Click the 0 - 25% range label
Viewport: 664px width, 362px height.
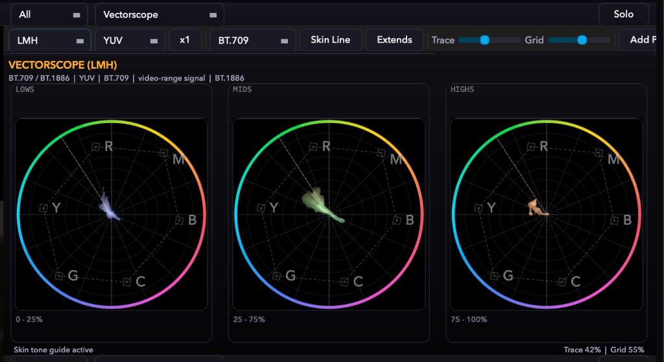pyautogui.click(x=29, y=319)
